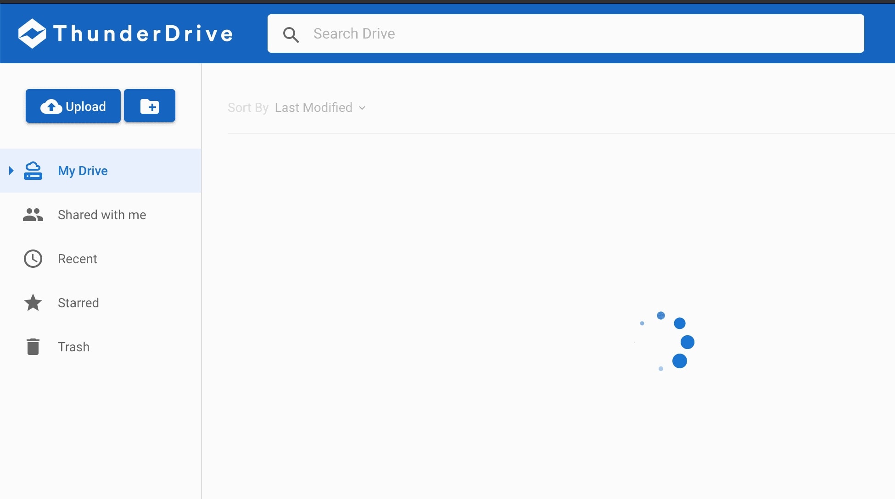Screen dimensions: 895x499
Task: Click the My Drive cloud storage icon
Action: point(33,171)
